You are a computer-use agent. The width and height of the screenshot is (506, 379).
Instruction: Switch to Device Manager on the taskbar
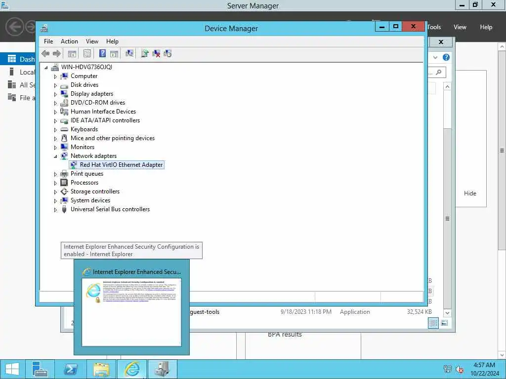click(162, 369)
